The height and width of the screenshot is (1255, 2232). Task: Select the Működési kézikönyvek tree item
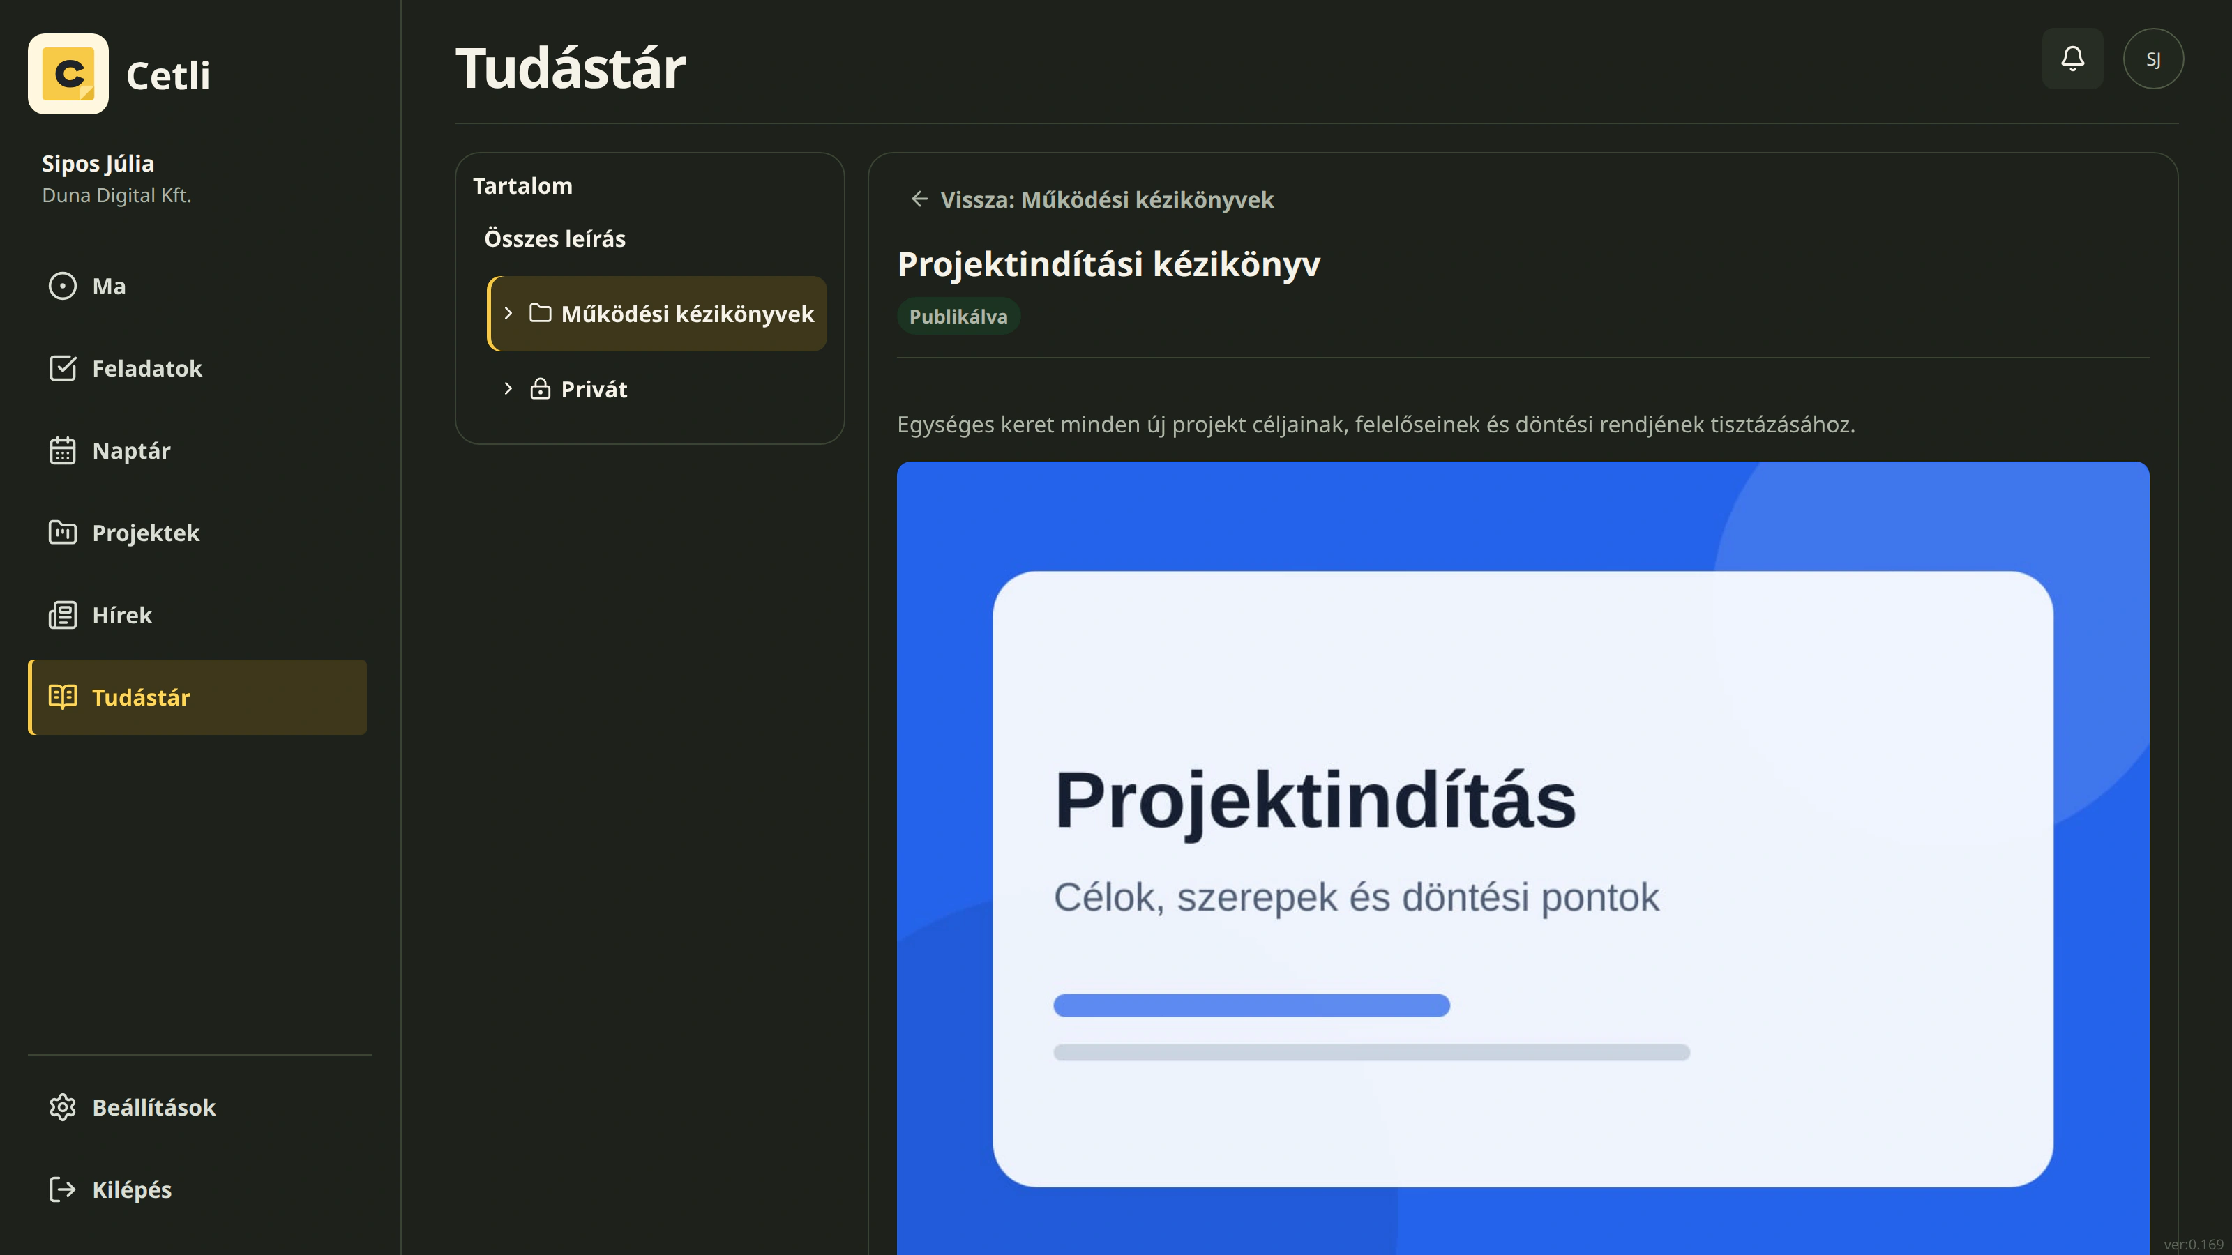658,314
